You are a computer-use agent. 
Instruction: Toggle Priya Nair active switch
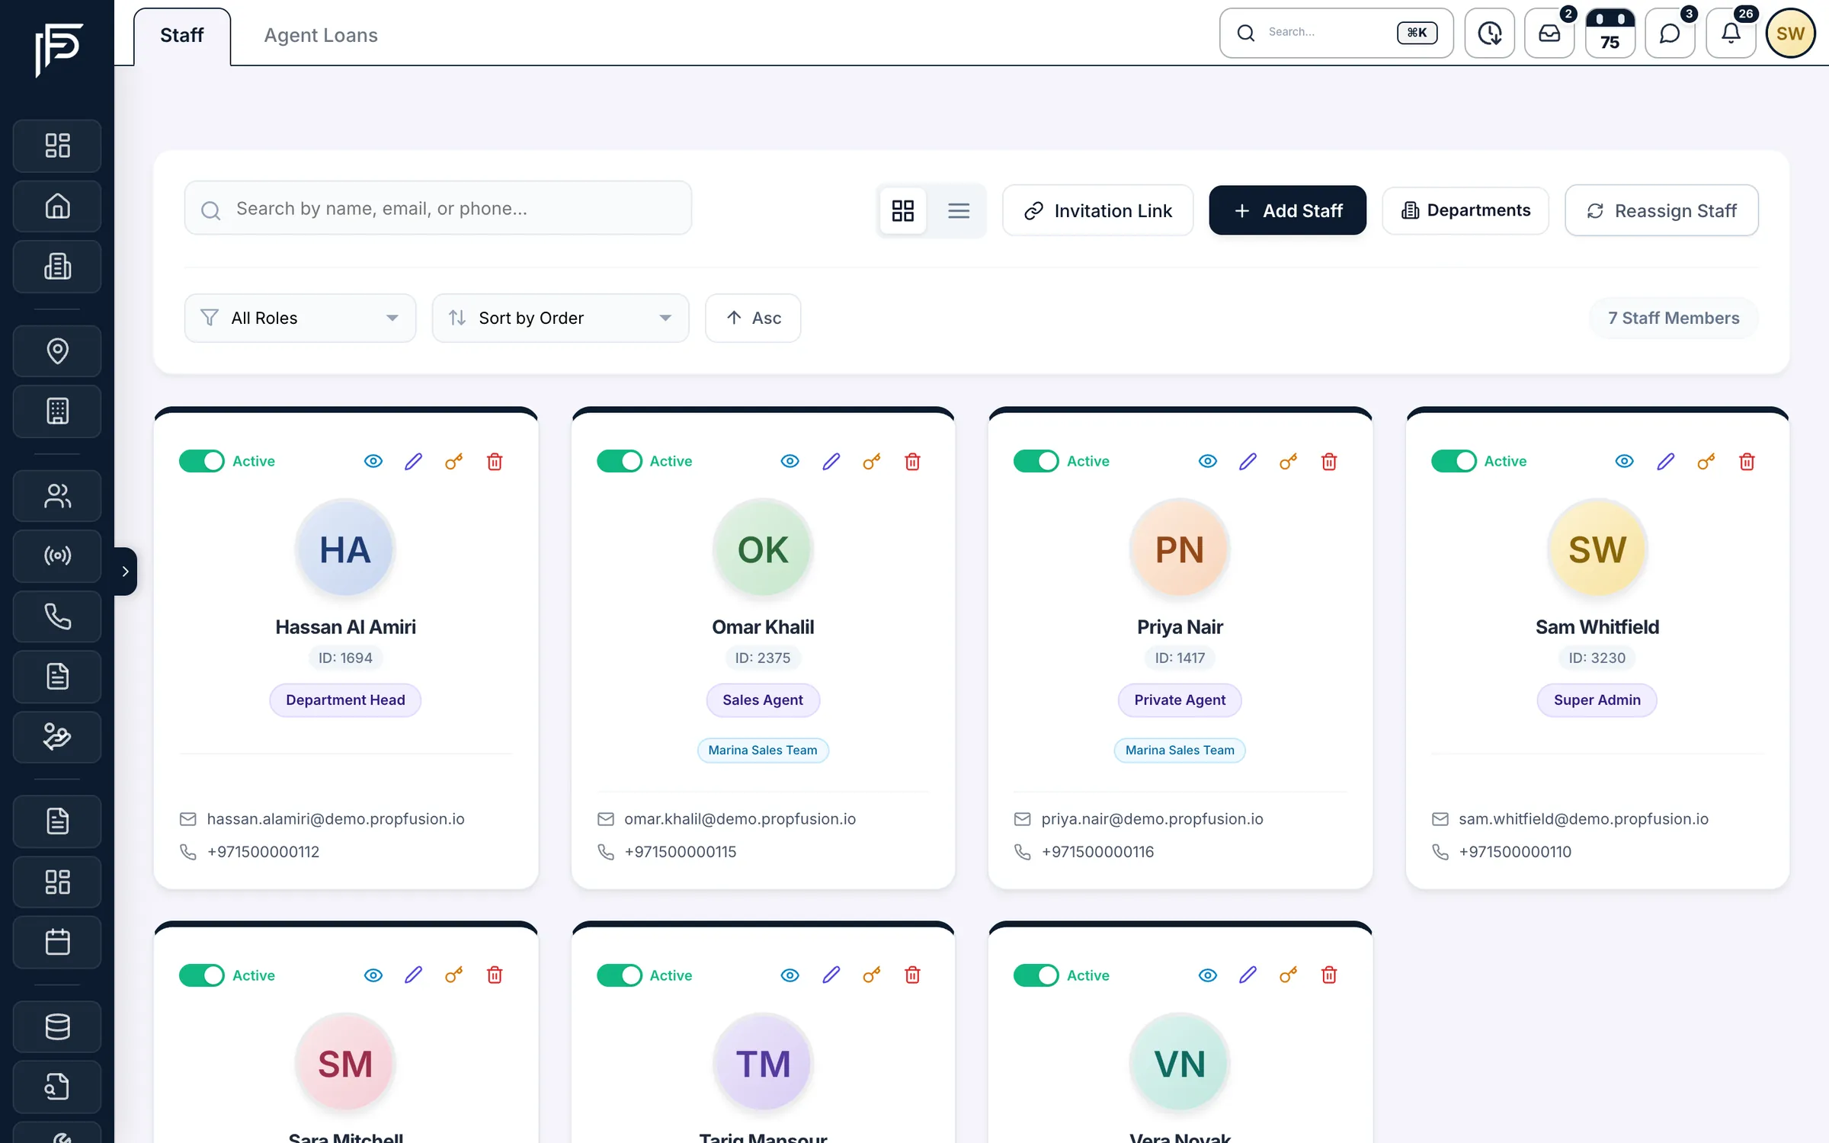[x=1036, y=461]
